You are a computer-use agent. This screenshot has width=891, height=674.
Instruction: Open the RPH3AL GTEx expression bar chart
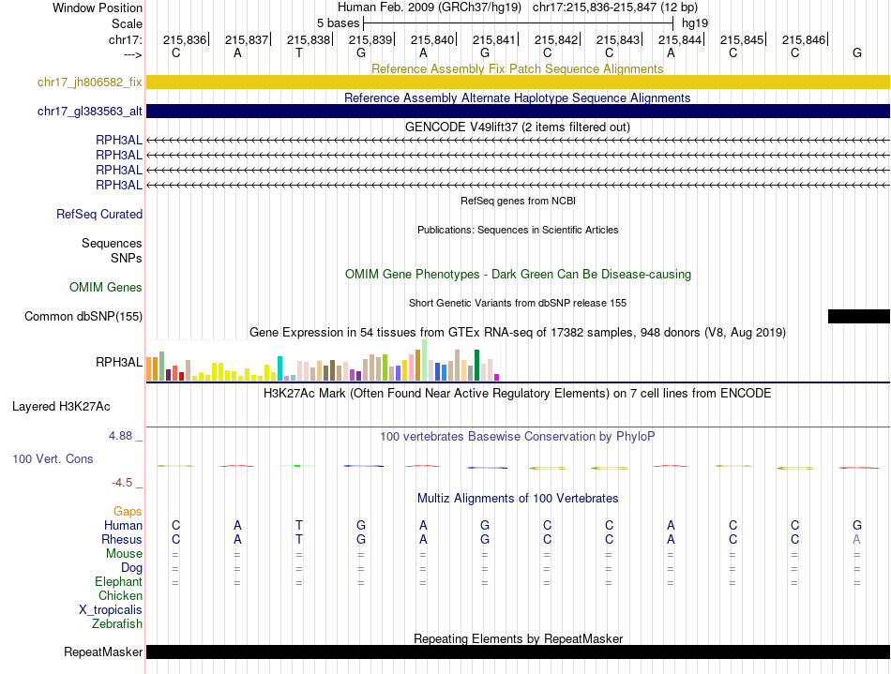pyautogui.click(x=323, y=360)
